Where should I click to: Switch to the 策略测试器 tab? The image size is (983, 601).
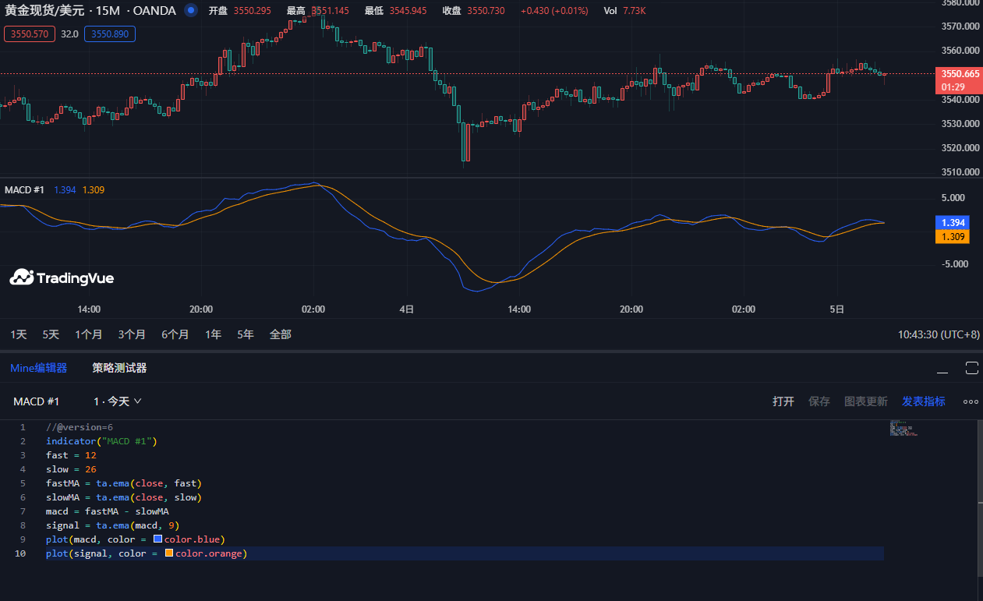[x=119, y=368]
